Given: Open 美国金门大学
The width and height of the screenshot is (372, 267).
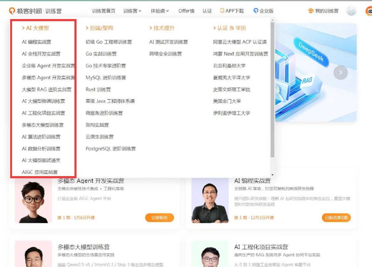Looking at the screenshot, I should click(x=227, y=101).
